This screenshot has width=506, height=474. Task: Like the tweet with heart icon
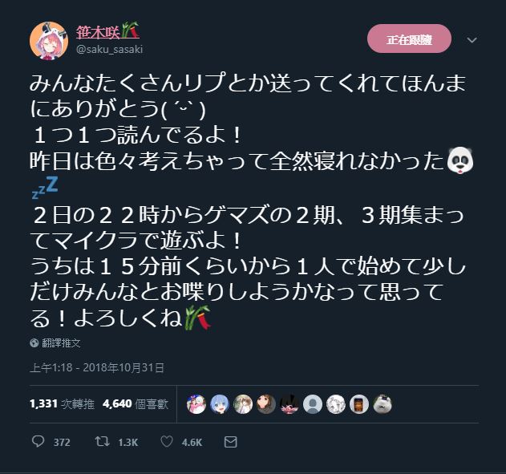[x=167, y=441]
